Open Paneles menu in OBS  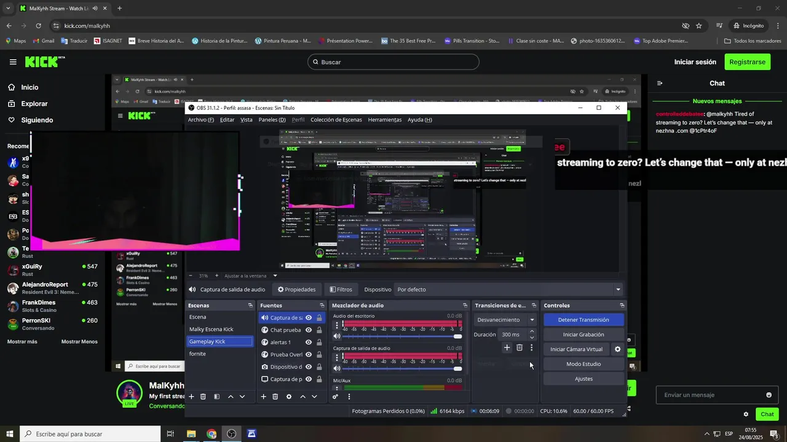[272, 120]
